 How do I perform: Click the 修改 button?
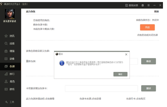tap(149, 61)
